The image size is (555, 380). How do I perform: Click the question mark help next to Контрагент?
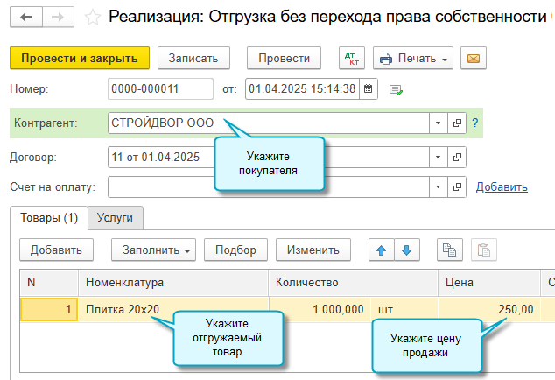point(475,123)
